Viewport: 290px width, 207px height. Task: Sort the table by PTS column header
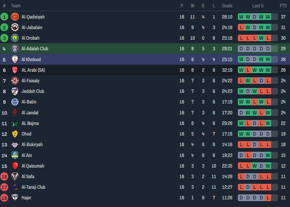click(x=283, y=6)
